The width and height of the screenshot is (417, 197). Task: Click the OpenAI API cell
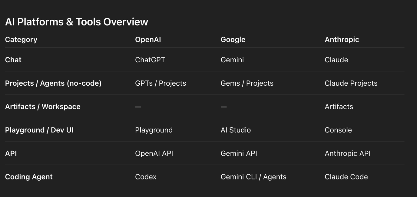tap(154, 153)
